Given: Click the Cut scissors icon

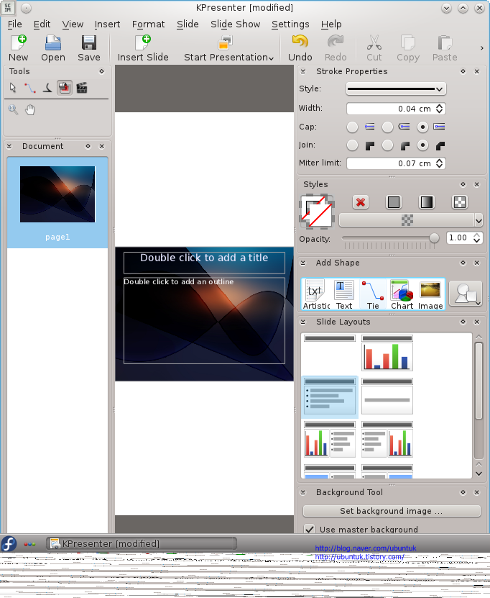Looking at the screenshot, I should (x=374, y=42).
